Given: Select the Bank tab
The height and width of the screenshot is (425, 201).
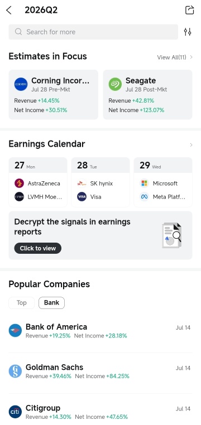Looking at the screenshot, I should pos(51,303).
